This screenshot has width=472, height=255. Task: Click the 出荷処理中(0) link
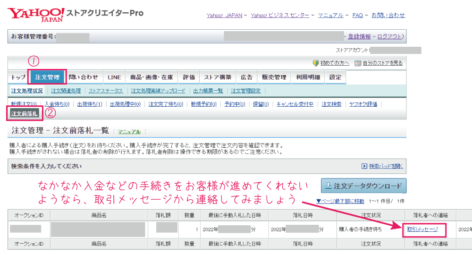point(125,104)
